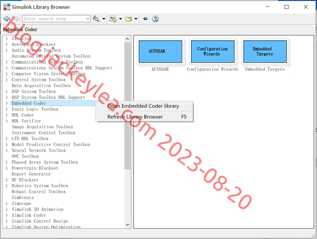This screenshot has height=239, width=317.
Task: Select Simulink 3D Animation
Action: pos(37,209)
